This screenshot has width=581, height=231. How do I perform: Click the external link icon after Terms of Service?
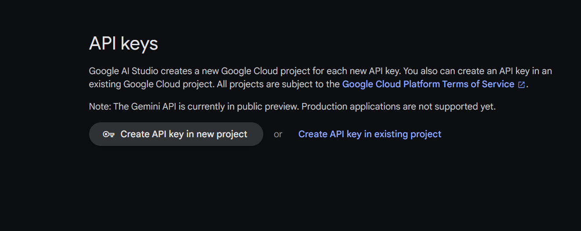pyautogui.click(x=521, y=85)
